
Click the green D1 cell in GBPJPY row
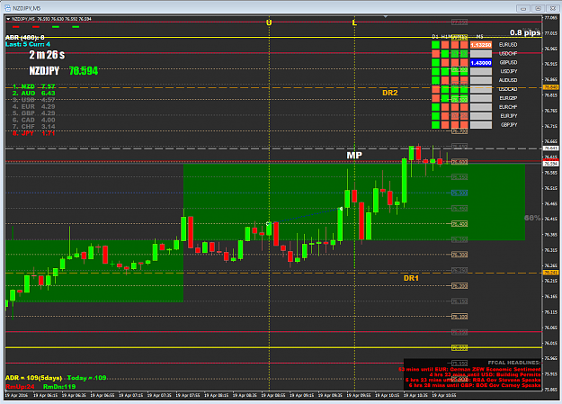coord(435,125)
